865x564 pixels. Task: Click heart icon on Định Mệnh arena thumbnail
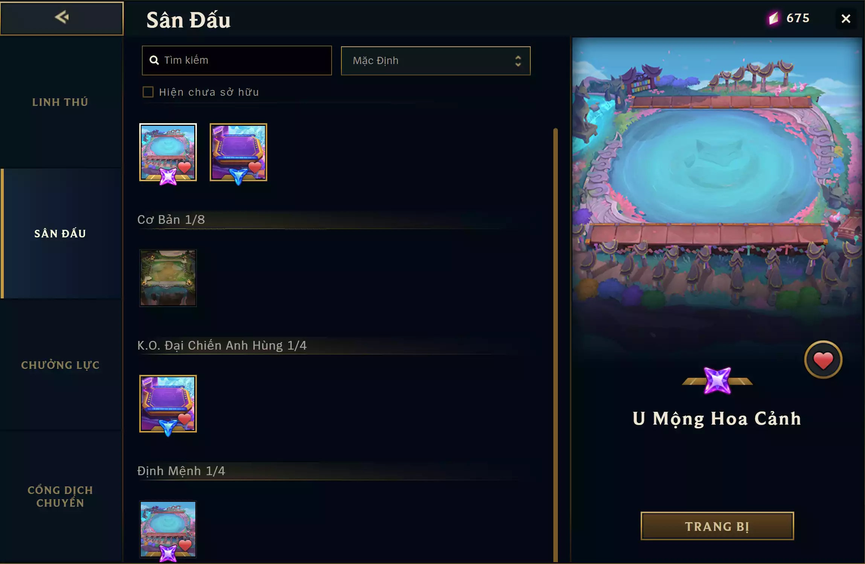185,544
